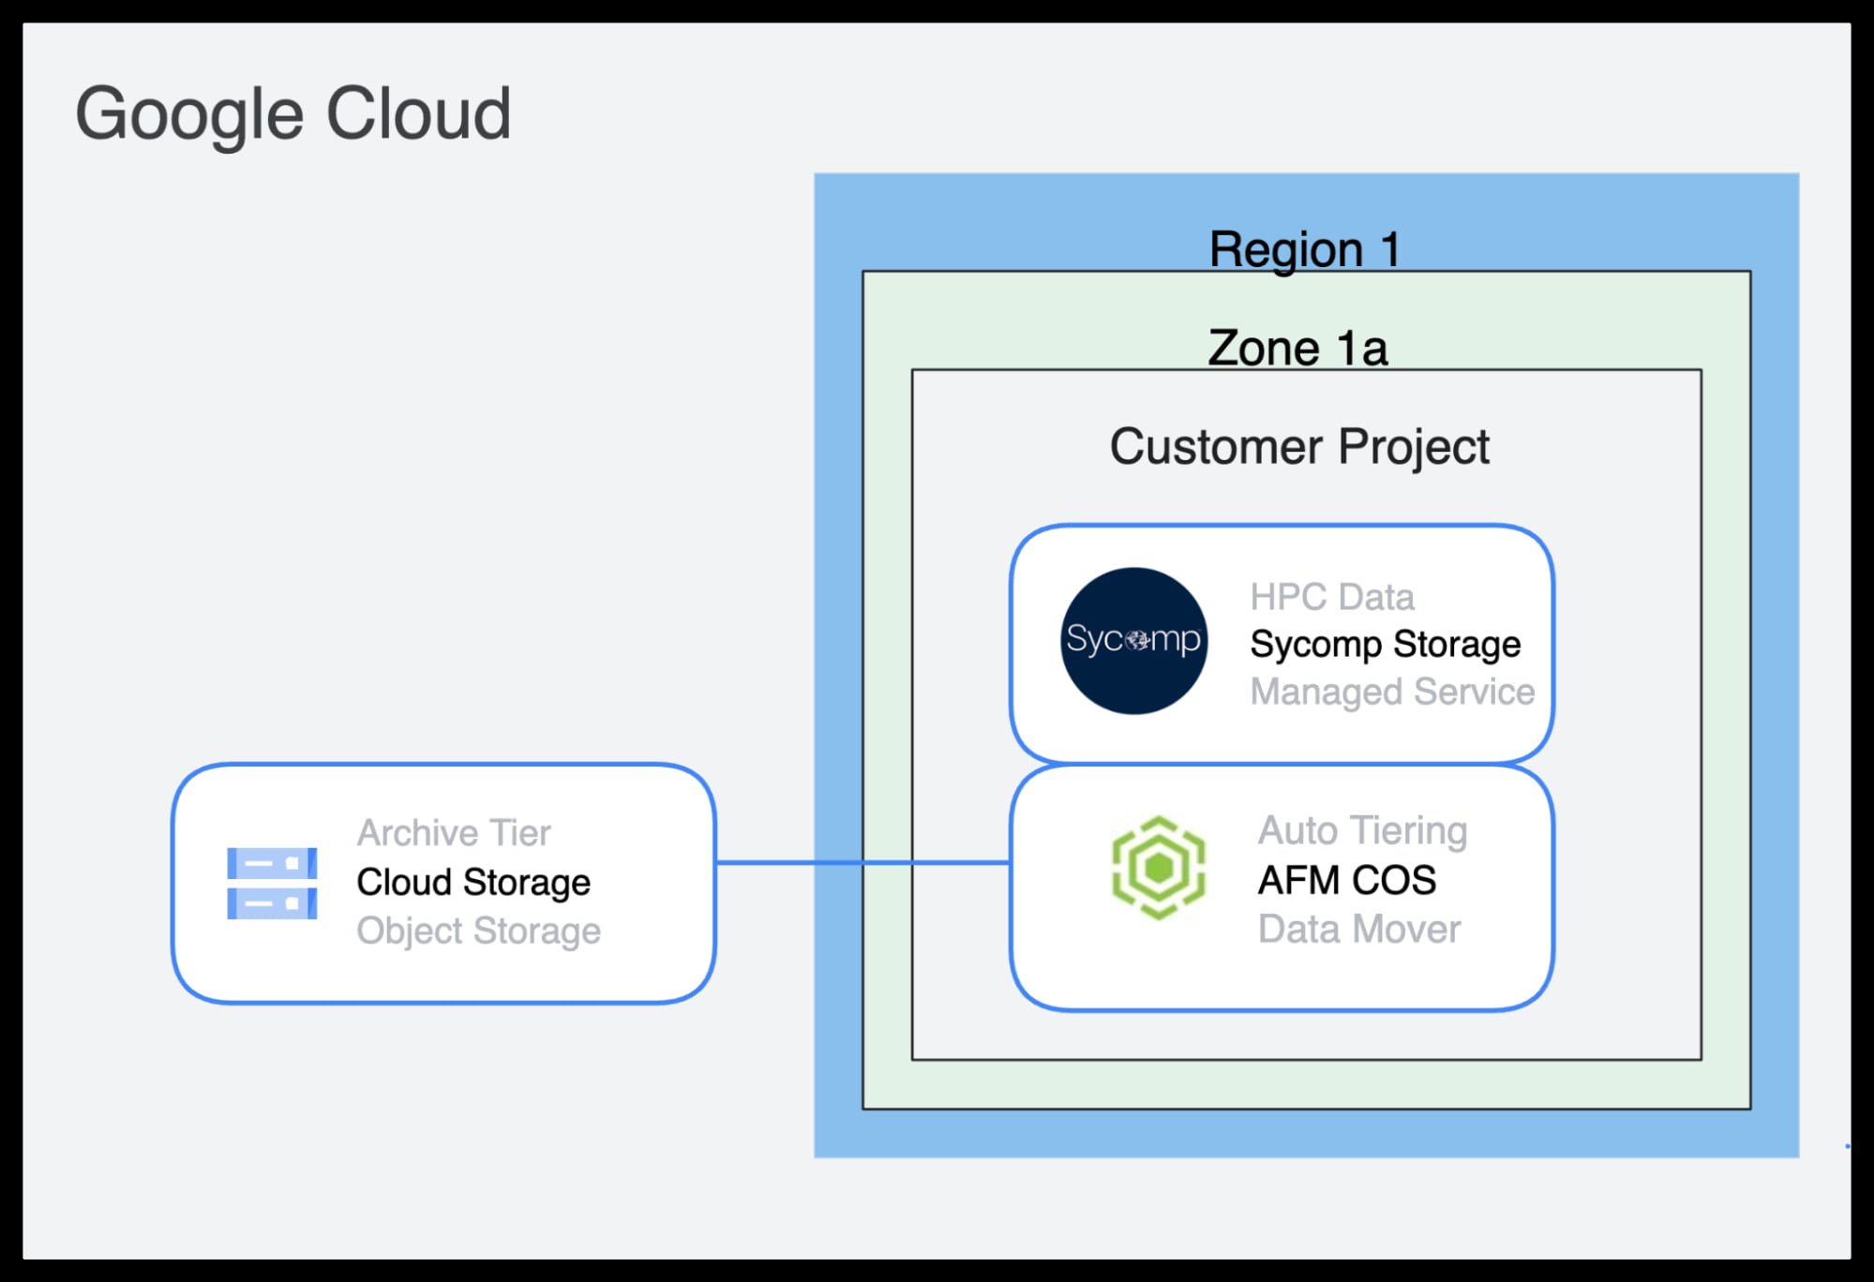Click the "Cloud Storage" label
Image resolution: width=1874 pixels, height=1282 pixels.
tap(473, 882)
